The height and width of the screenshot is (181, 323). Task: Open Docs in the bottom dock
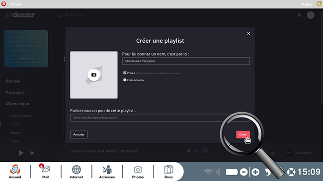tap(168, 172)
